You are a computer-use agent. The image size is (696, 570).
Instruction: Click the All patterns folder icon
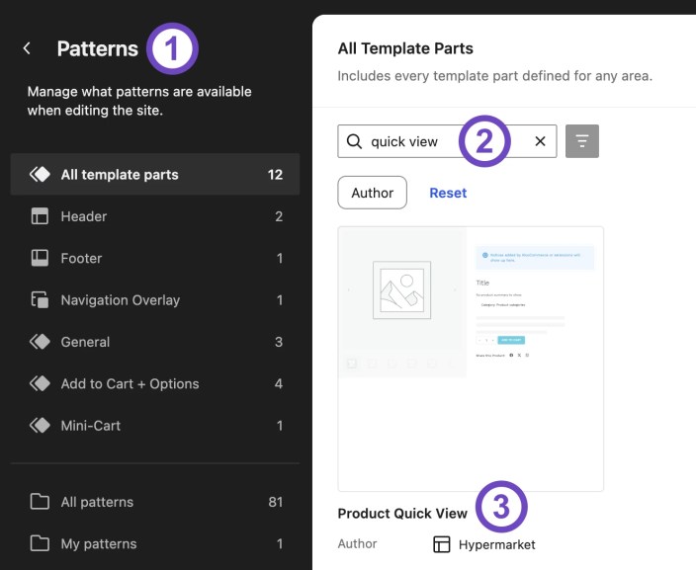coord(40,502)
